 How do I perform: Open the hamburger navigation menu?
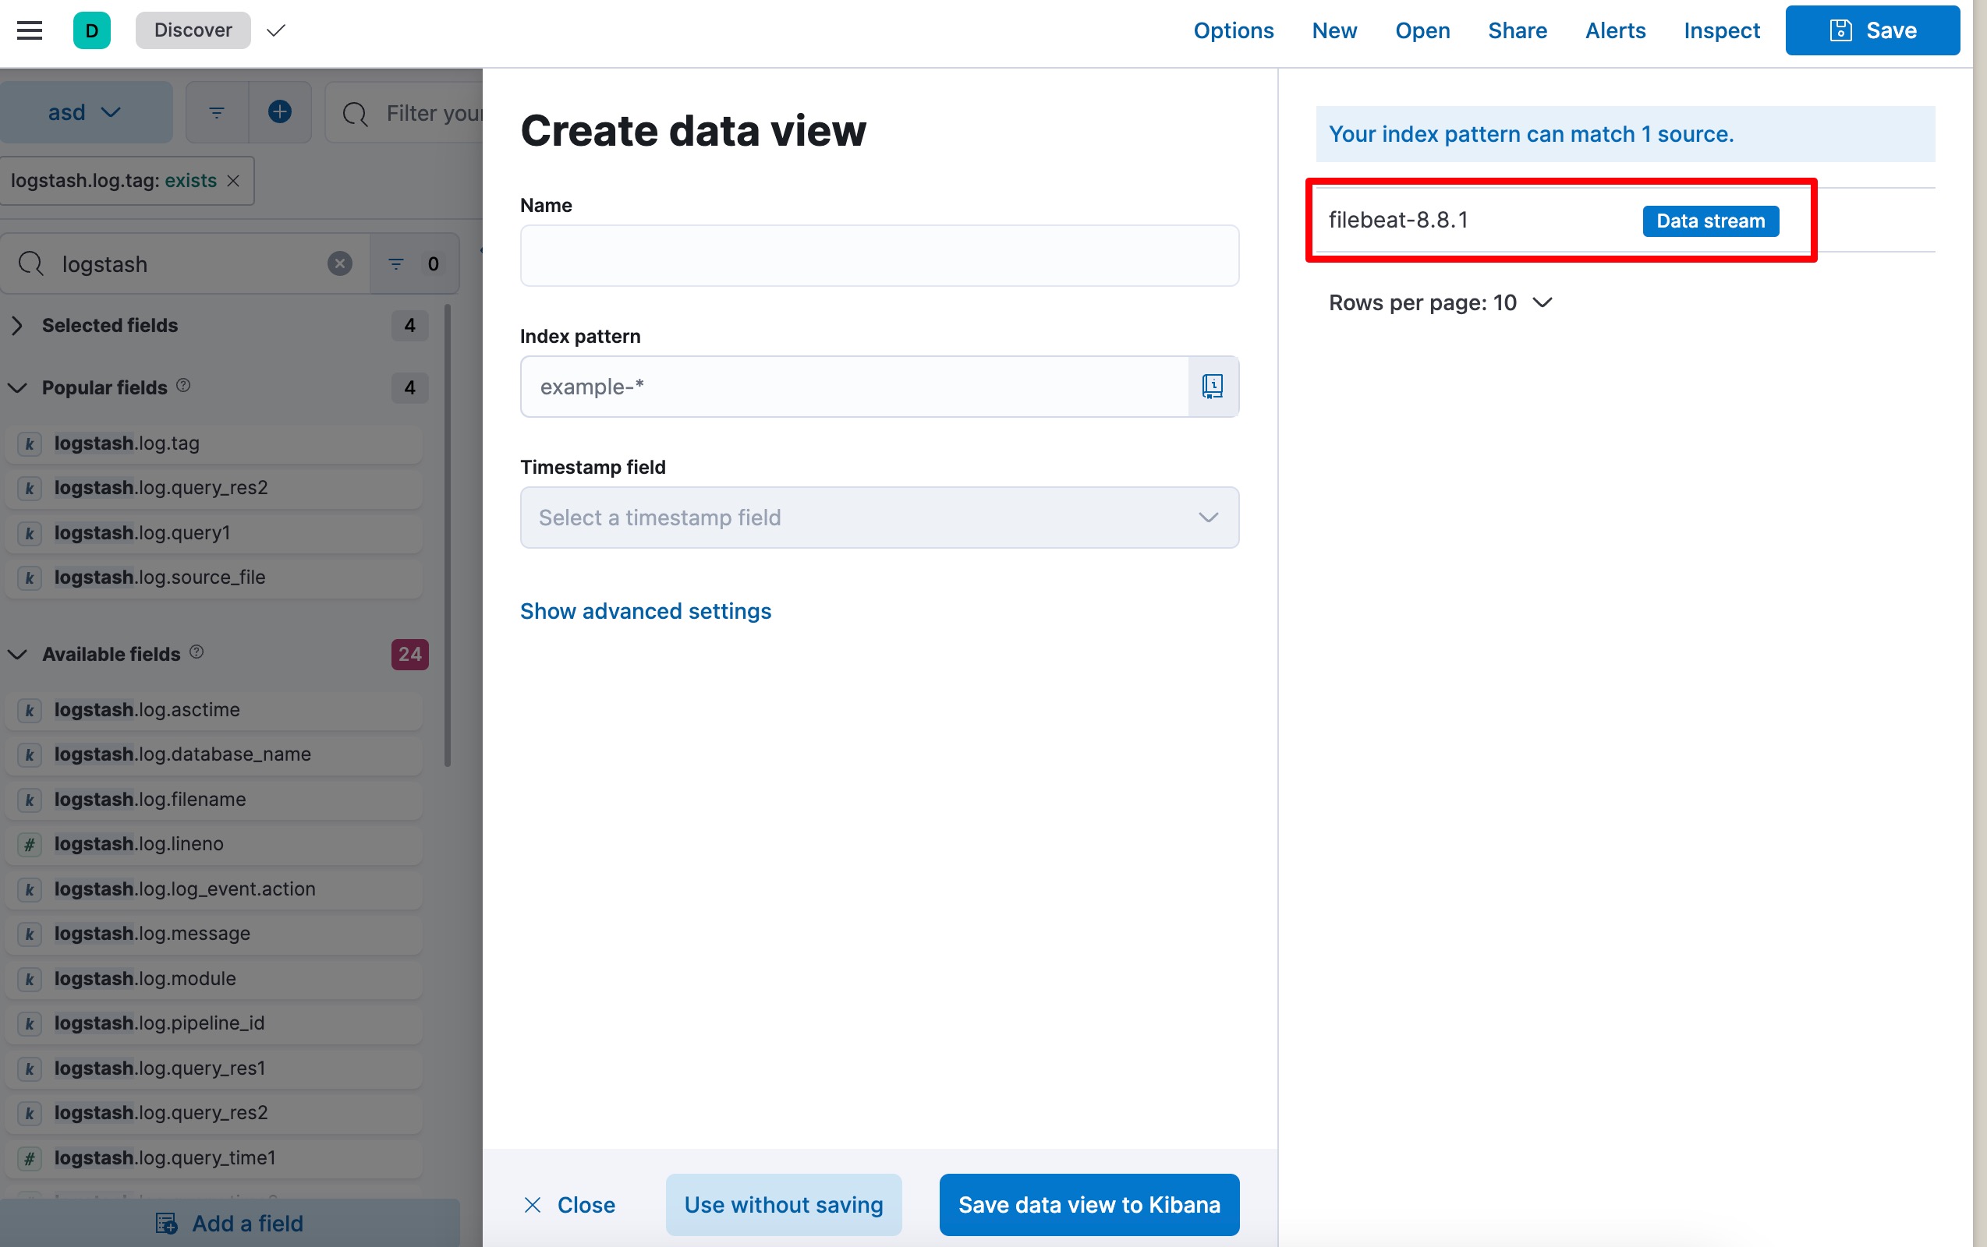pos(30,30)
